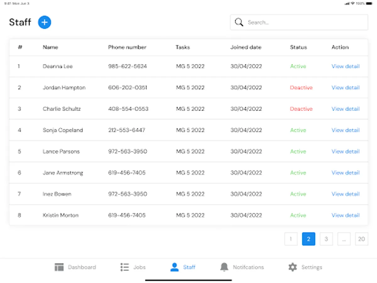Viewport: 377px width, 283px height.
Task: Switch to the Jobs tab label
Action: [139, 267]
